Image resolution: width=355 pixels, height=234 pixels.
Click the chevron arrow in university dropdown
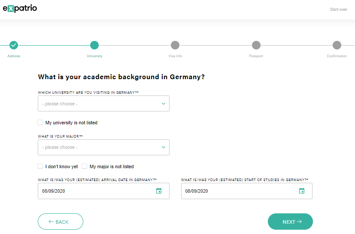(x=164, y=104)
